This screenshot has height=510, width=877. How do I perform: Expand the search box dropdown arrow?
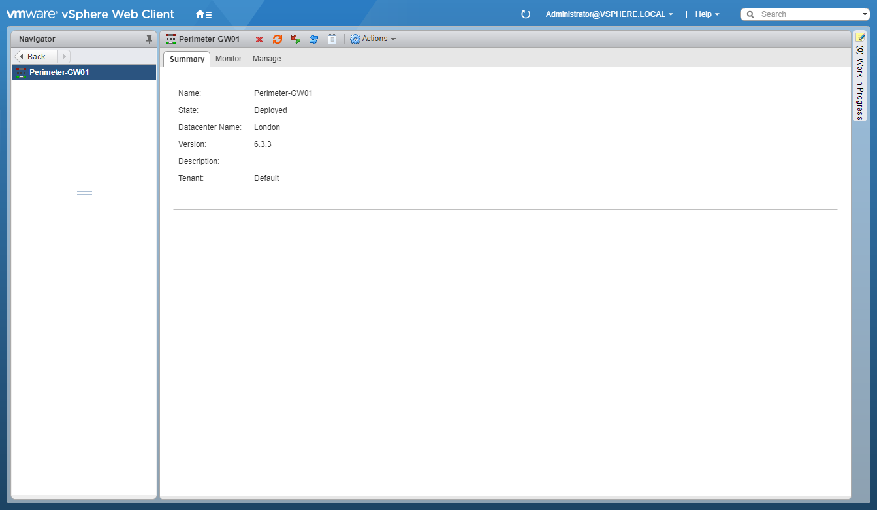865,14
